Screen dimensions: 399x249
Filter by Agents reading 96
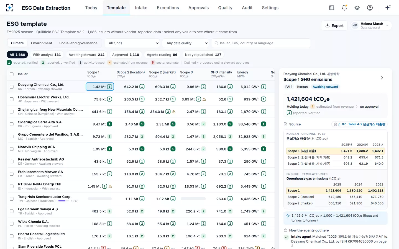tap(162, 55)
